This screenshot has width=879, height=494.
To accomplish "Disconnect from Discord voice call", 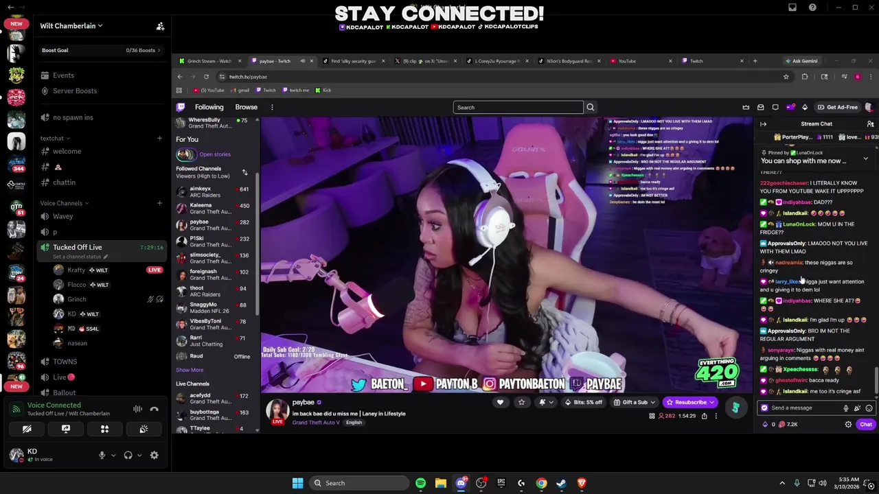I will pyautogui.click(x=154, y=409).
